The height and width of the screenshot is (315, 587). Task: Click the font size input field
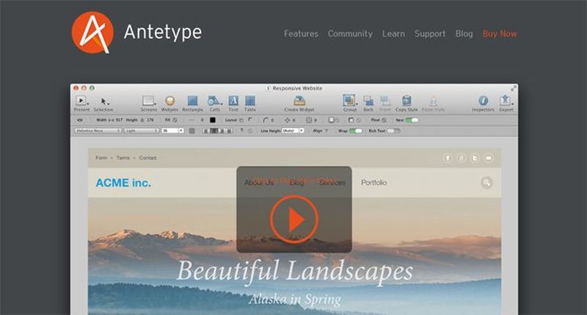170,131
